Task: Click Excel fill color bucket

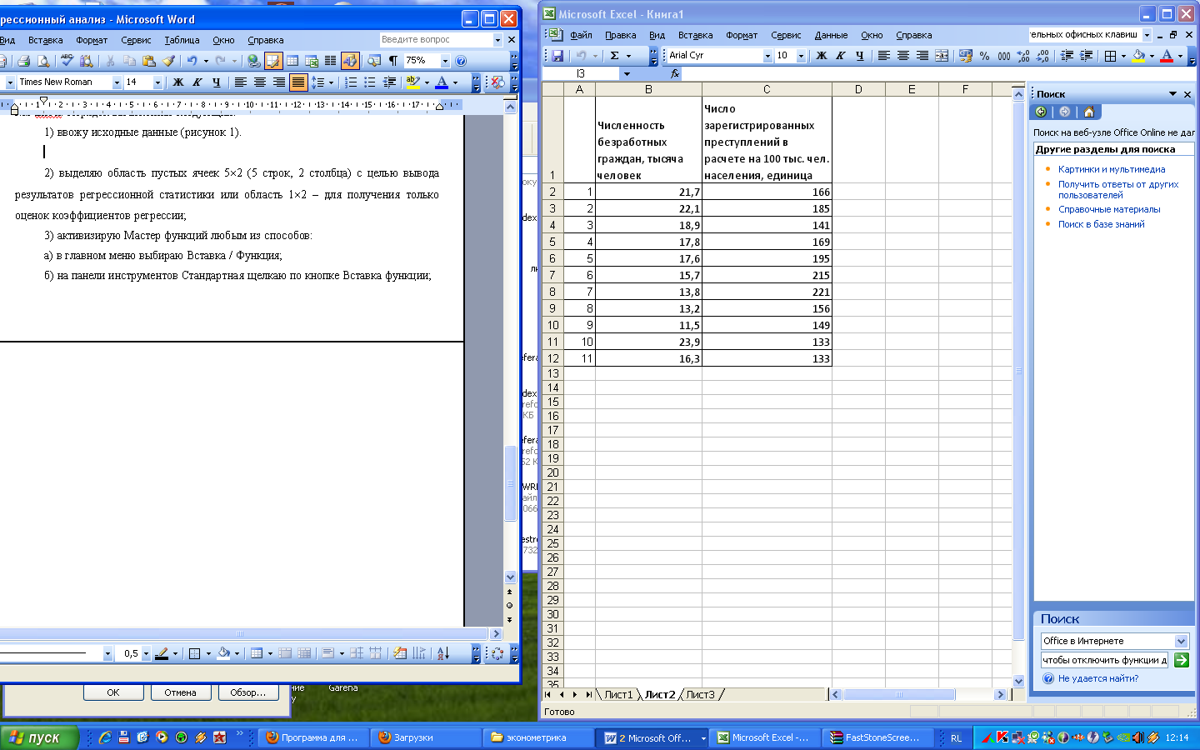Action: (1138, 56)
